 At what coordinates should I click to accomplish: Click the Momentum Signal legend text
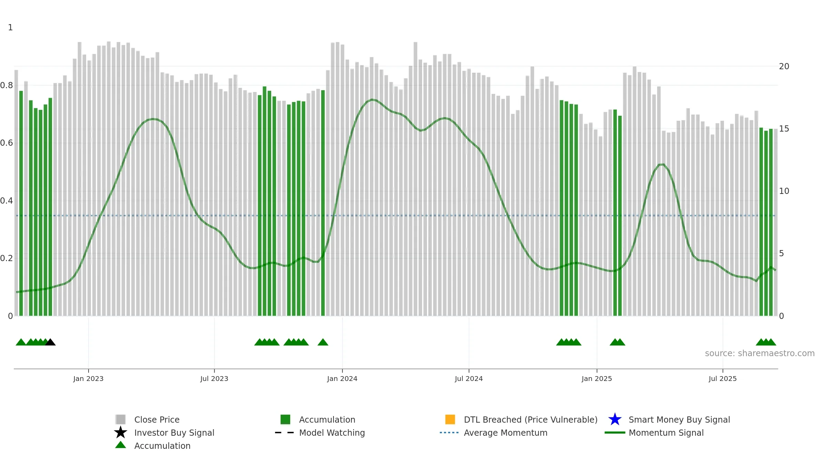[666, 433]
